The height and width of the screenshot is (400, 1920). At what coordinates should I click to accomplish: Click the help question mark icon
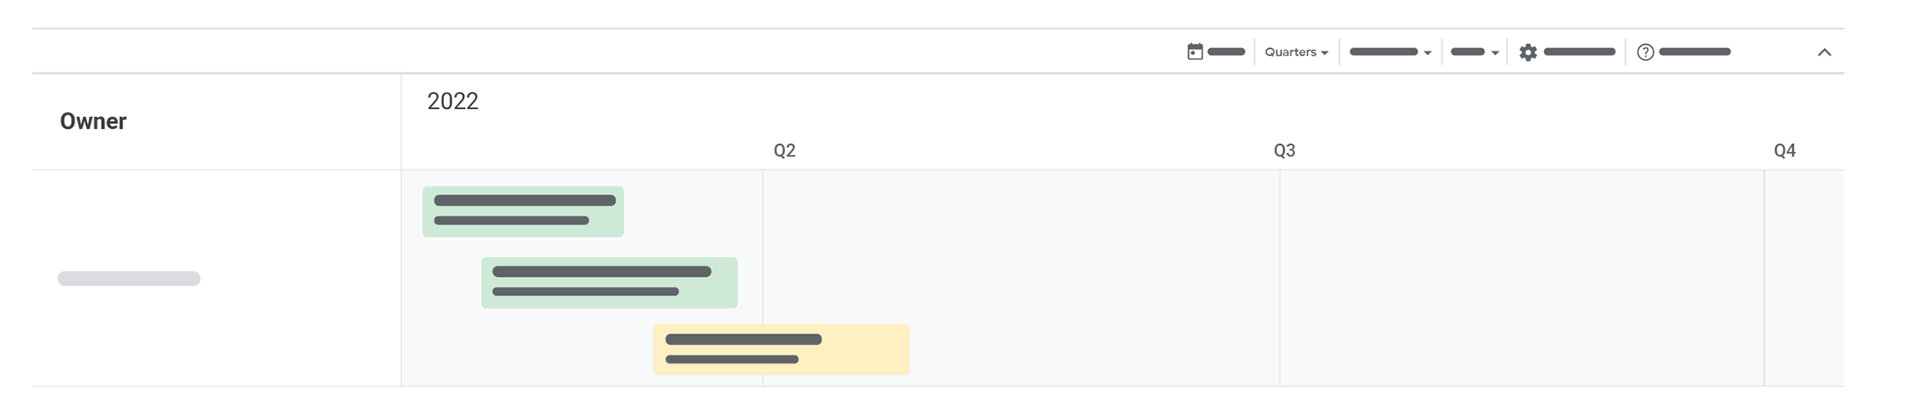pos(1645,52)
